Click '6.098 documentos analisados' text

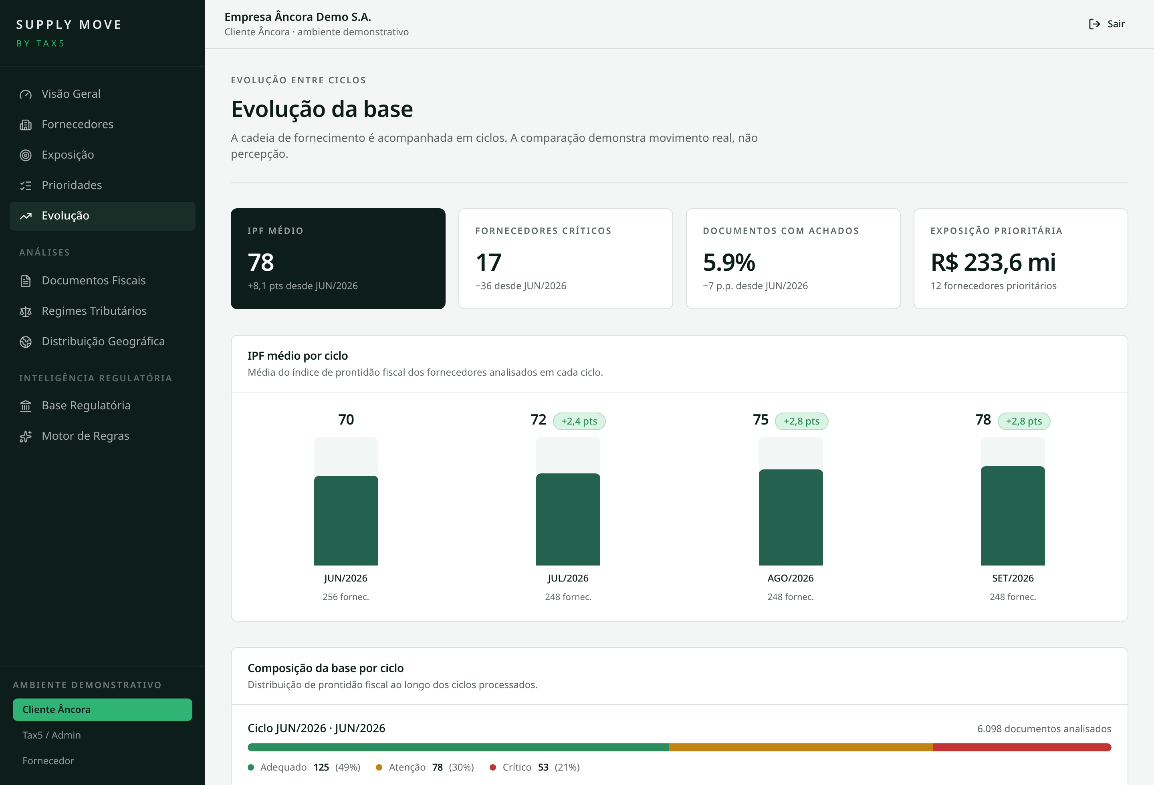1044,729
